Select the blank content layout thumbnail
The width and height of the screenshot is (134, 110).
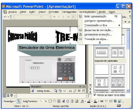(x=102, y=69)
